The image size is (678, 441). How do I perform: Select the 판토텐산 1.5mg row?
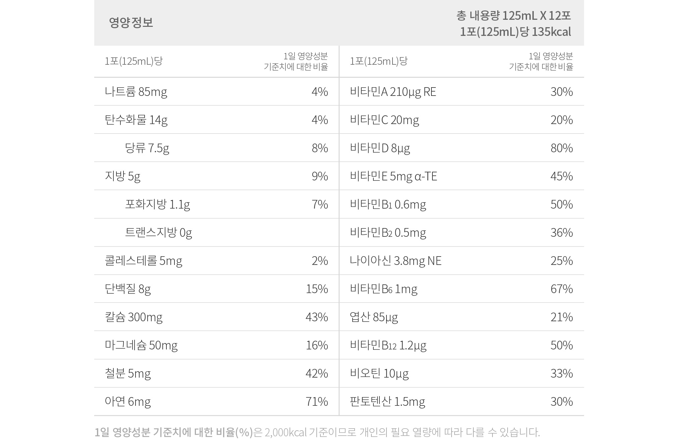[x=462, y=401]
